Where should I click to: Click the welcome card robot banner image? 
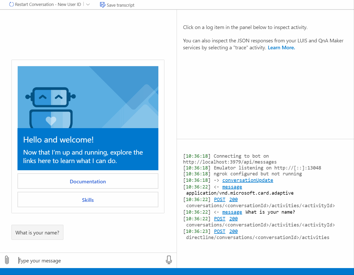coord(88,97)
